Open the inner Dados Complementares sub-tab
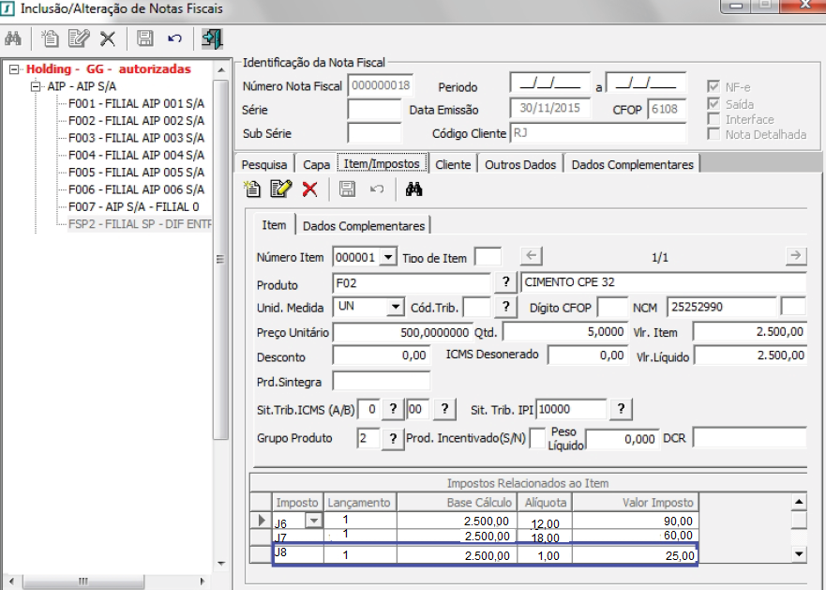826x590 pixels. coord(363,225)
